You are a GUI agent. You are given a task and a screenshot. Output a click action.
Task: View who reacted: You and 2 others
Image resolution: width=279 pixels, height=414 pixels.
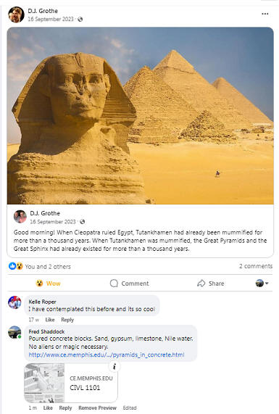pyautogui.click(x=48, y=266)
